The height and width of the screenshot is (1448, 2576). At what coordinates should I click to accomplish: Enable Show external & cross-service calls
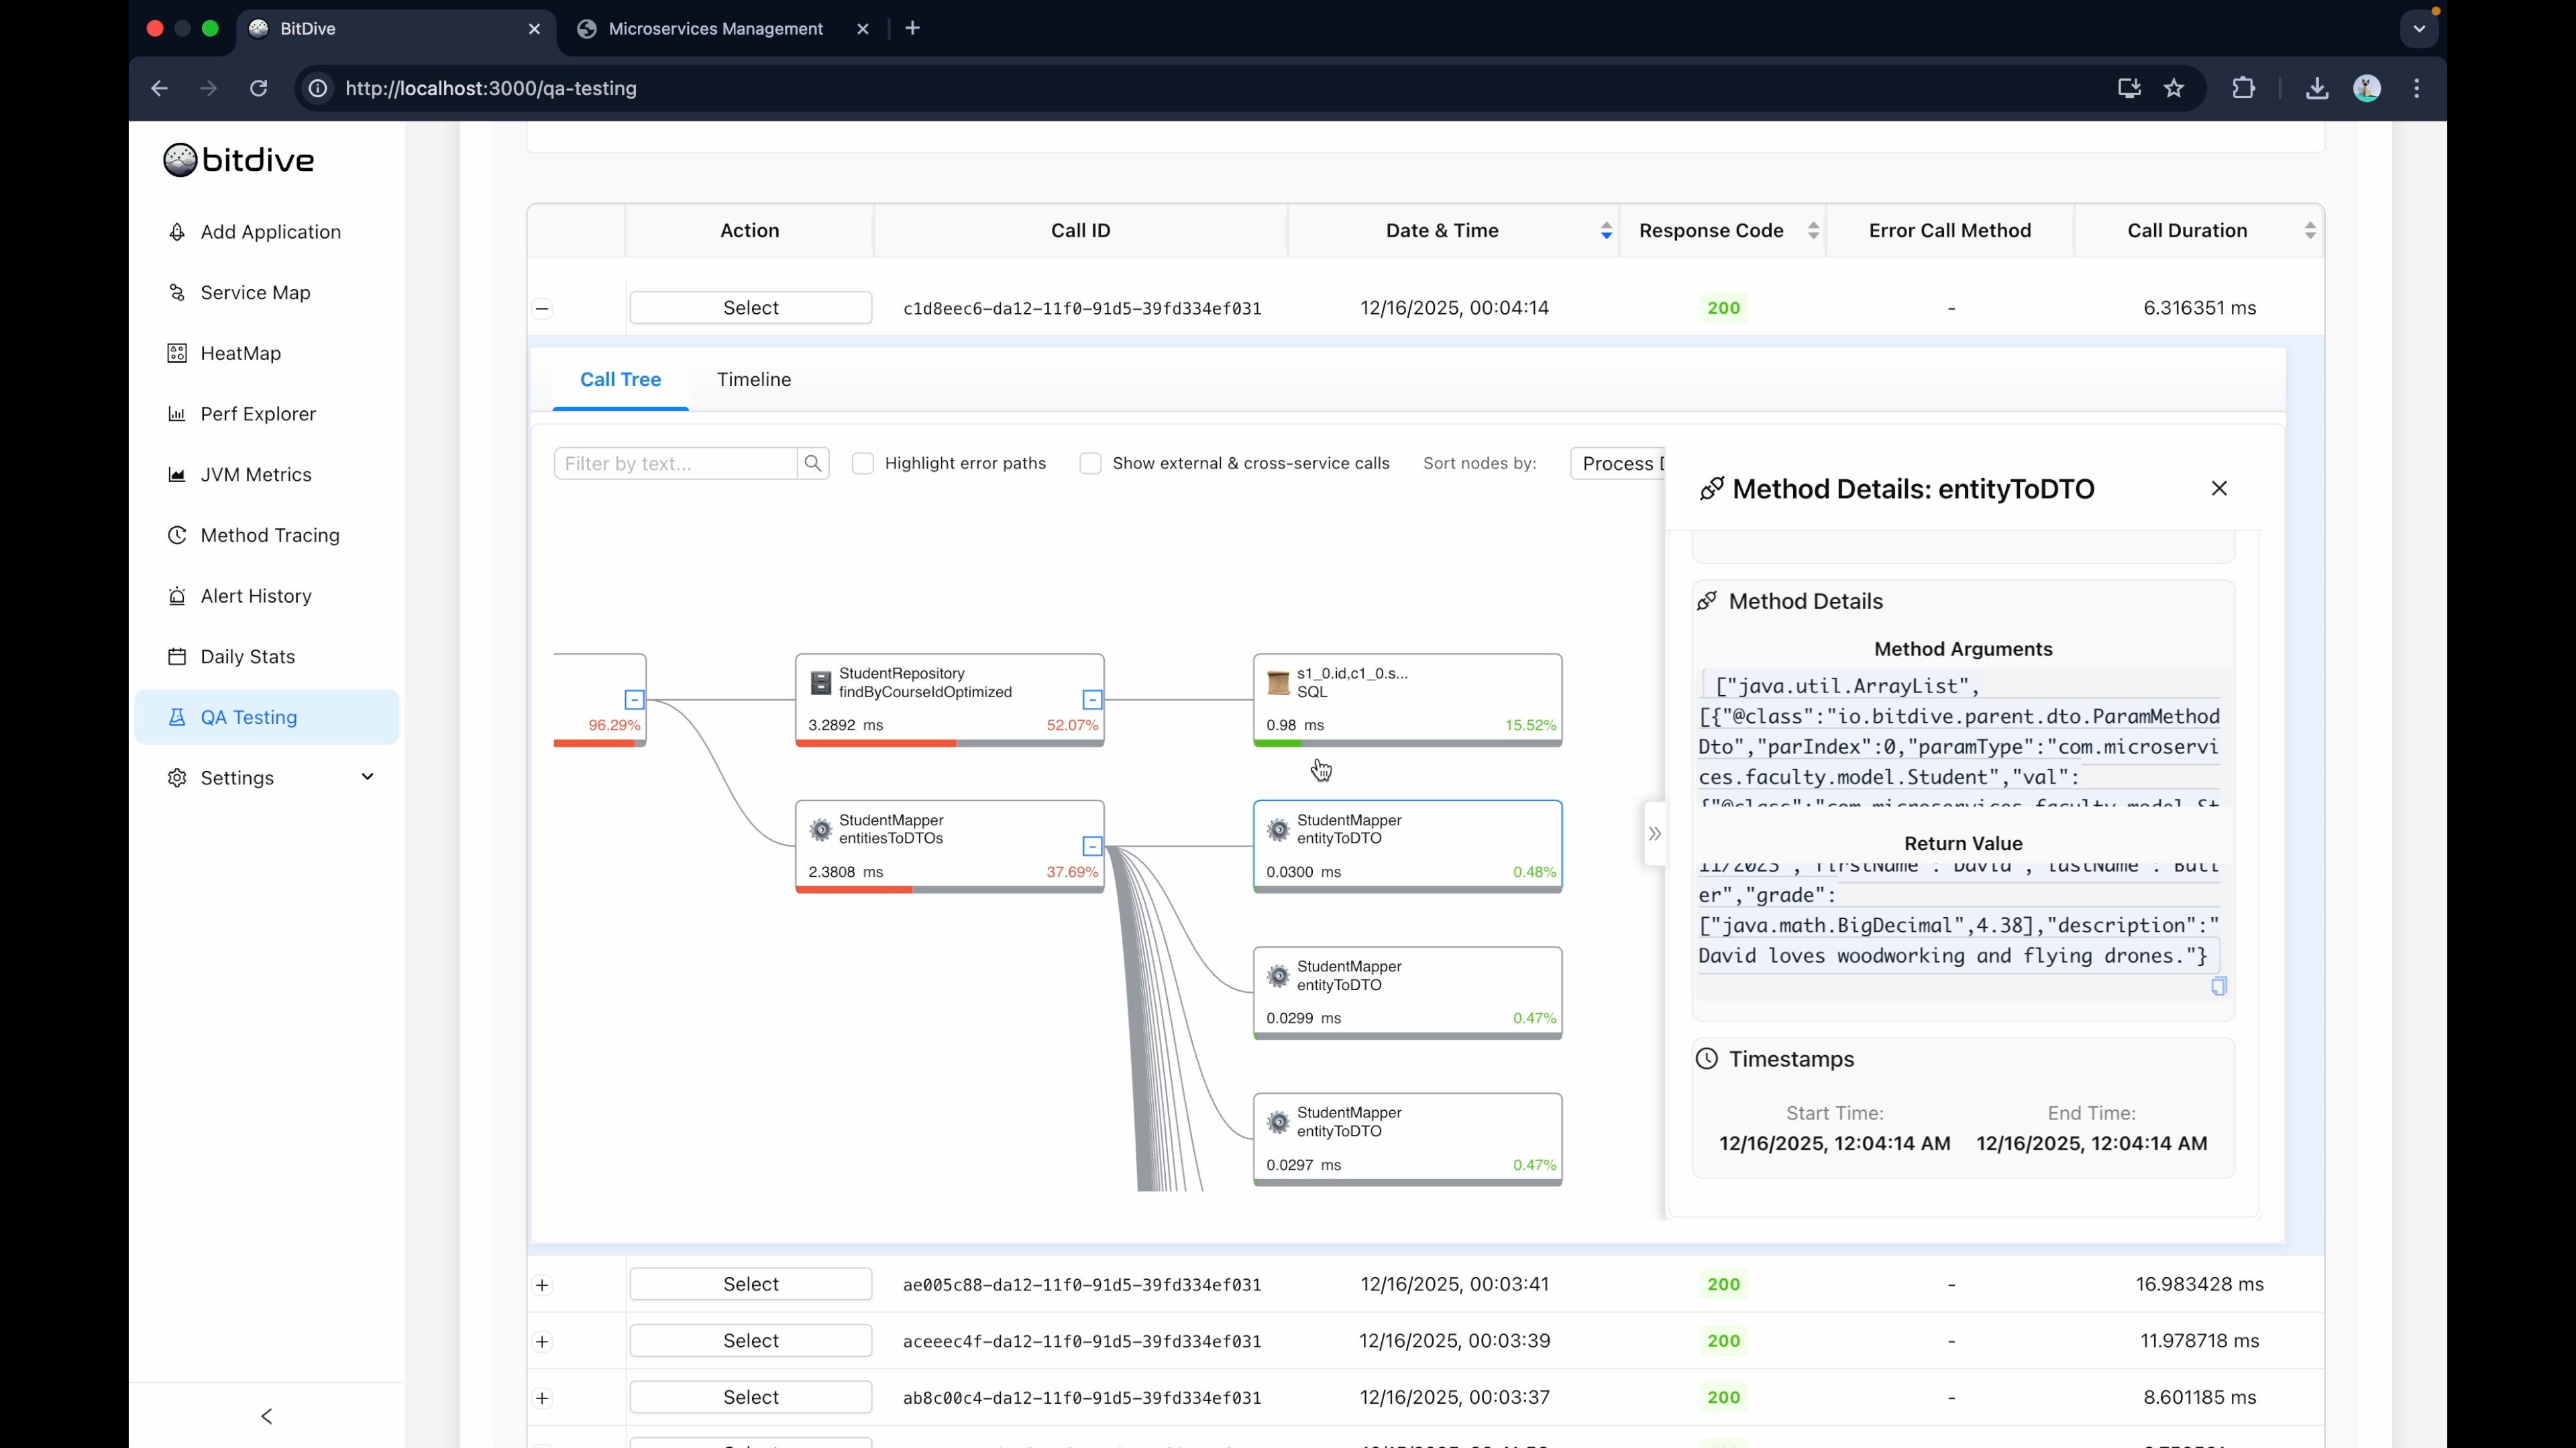pos(1091,463)
